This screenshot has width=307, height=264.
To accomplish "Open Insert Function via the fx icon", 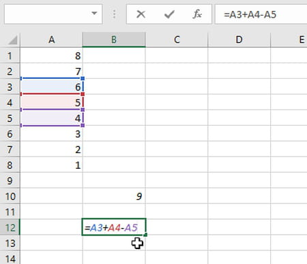I will [x=197, y=14].
